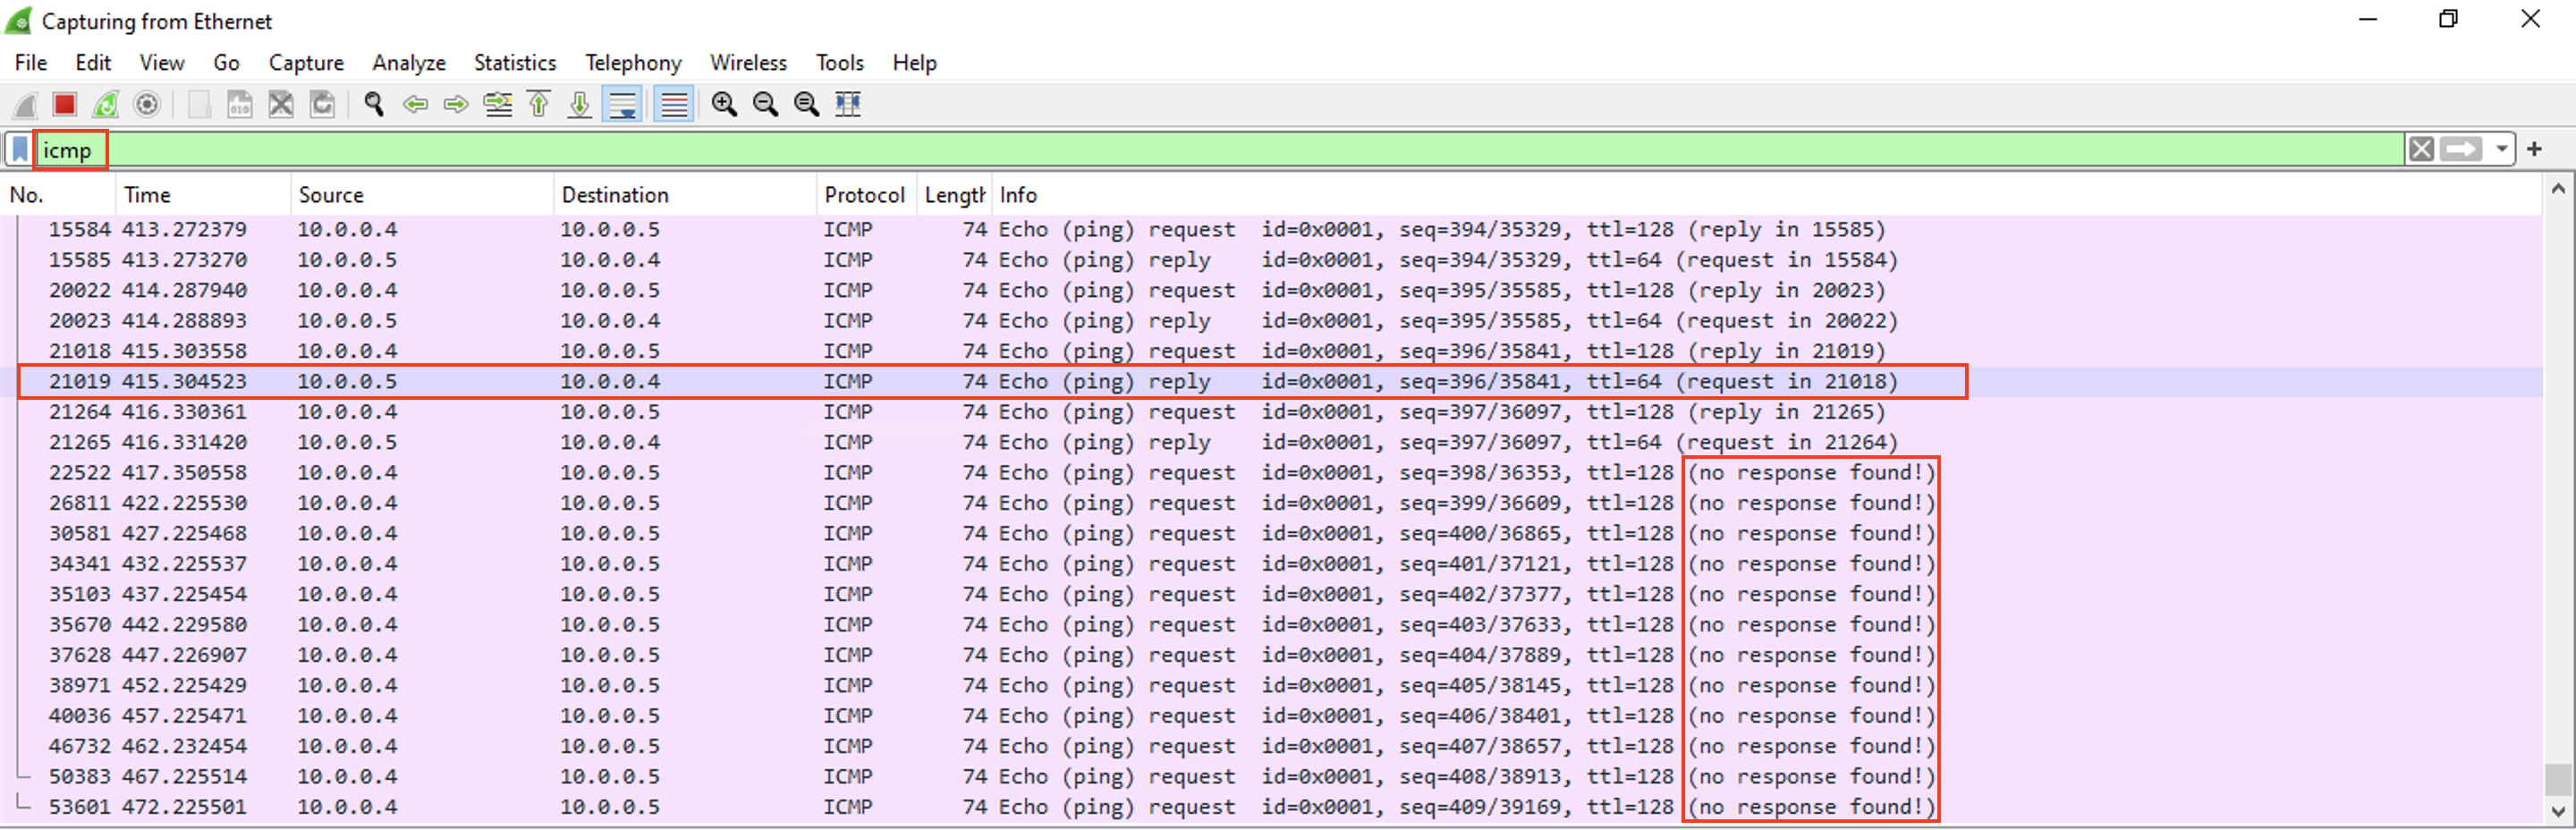The height and width of the screenshot is (830, 2576).
Task: Open the Telephony menu
Action: tap(633, 62)
